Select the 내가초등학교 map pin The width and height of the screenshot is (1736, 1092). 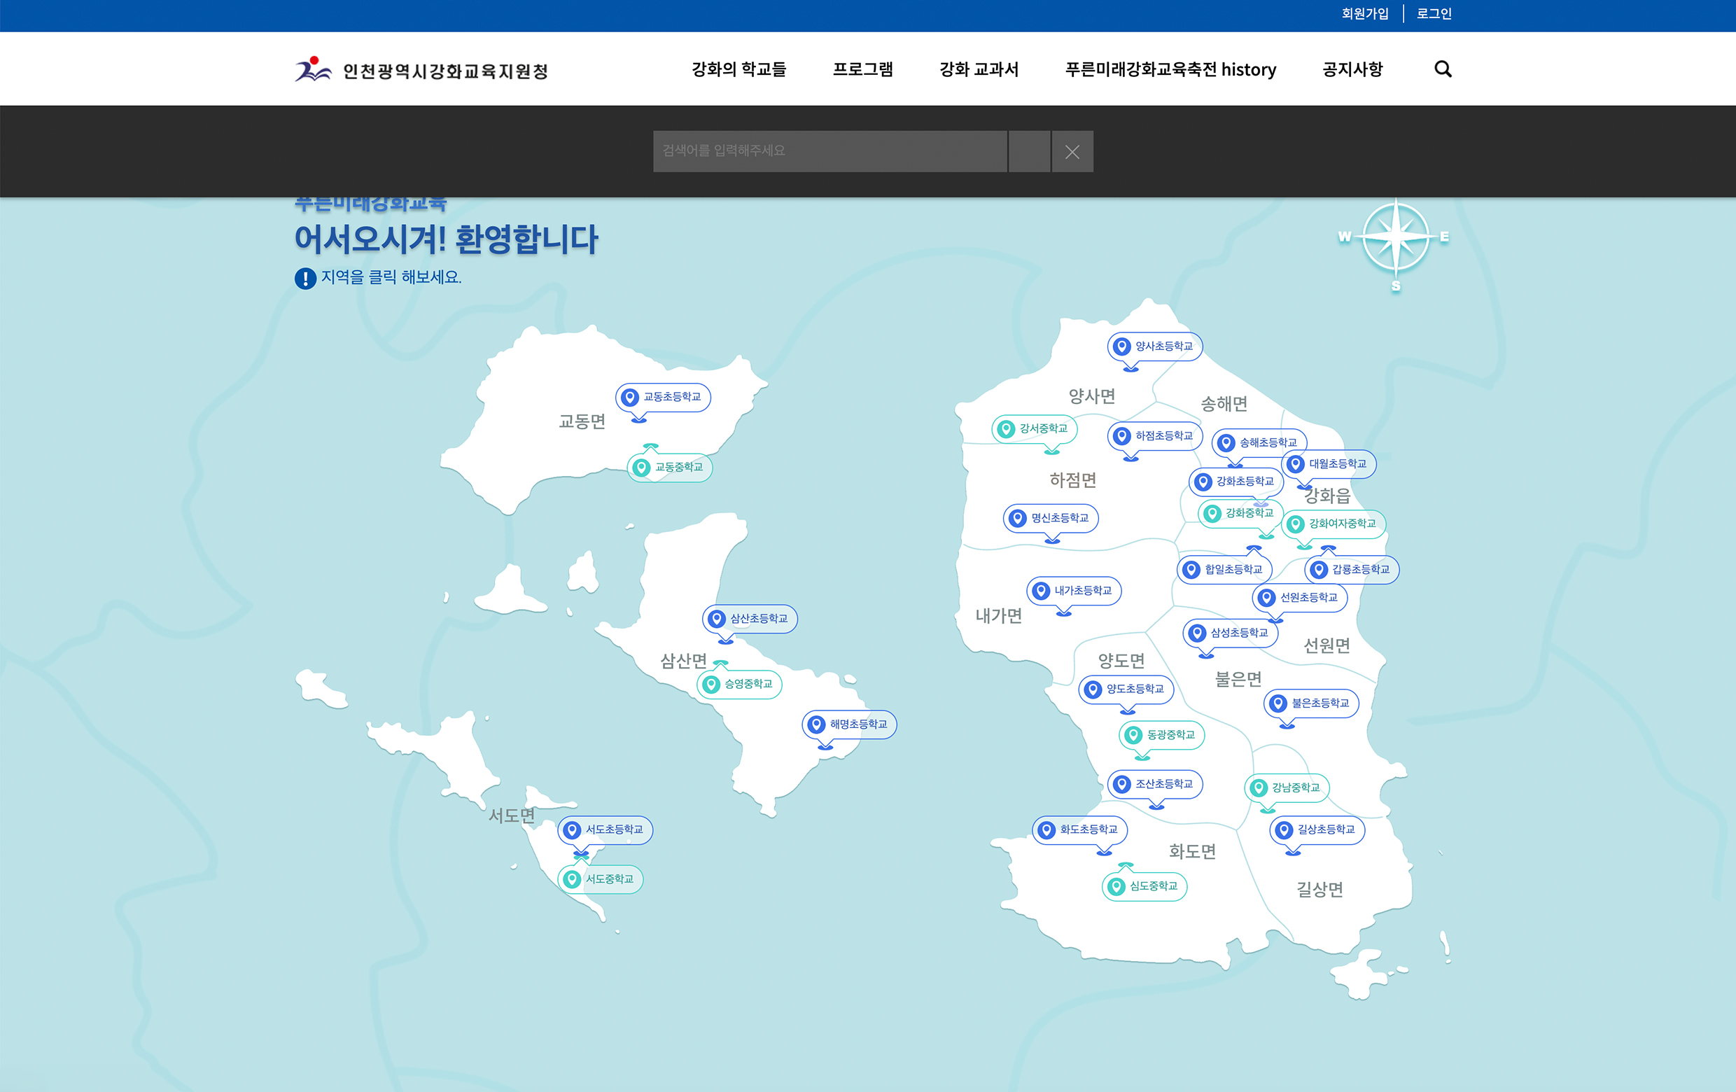point(1074,590)
